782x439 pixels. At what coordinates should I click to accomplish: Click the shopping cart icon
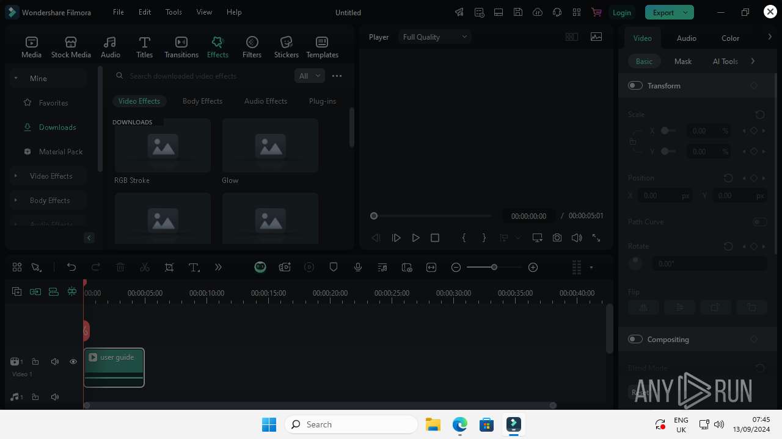[596, 12]
